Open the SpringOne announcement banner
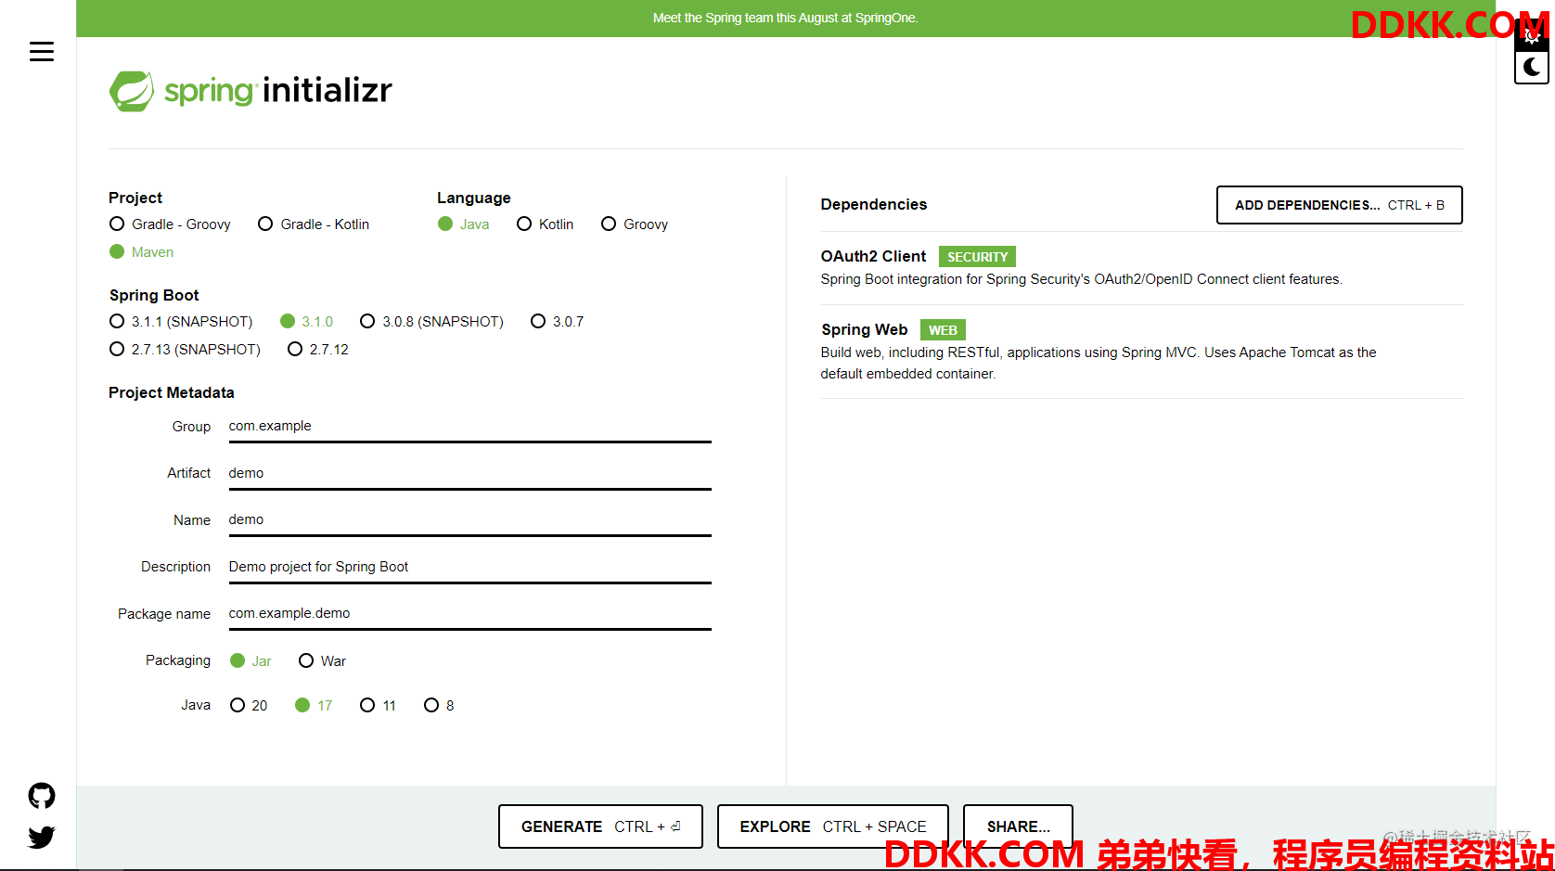Image resolution: width=1555 pixels, height=871 pixels. pyautogui.click(x=785, y=19)
